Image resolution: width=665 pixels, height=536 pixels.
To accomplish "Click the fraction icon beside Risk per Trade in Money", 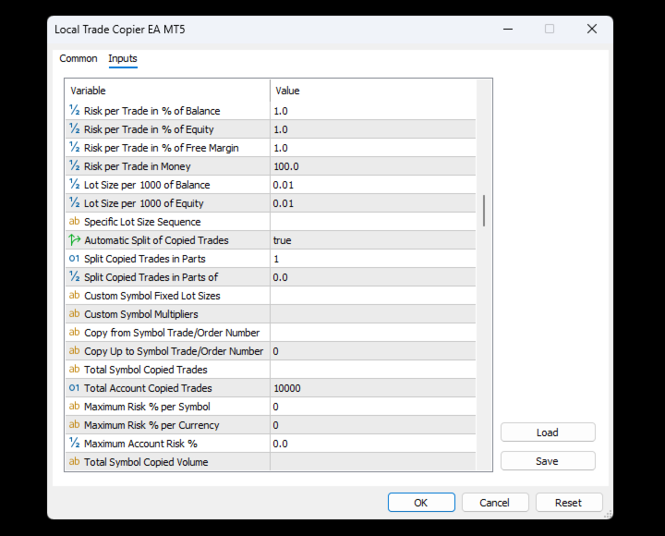I will pos(74,165).
